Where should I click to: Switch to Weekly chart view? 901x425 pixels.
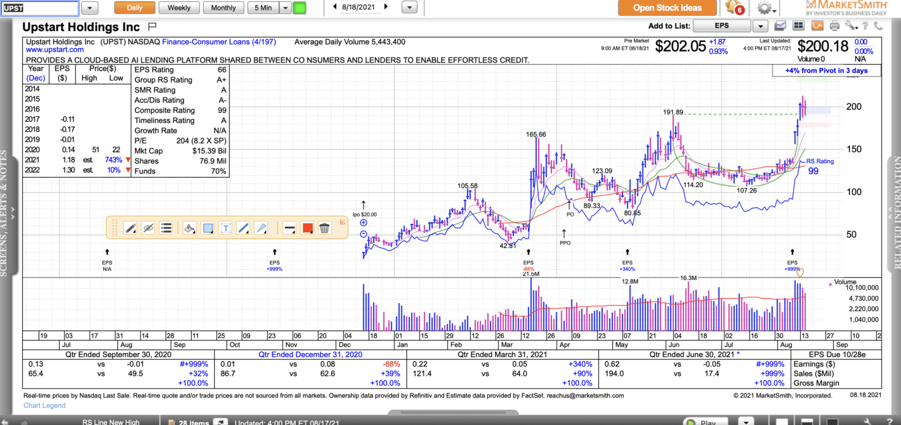click(x=179, y=8)
